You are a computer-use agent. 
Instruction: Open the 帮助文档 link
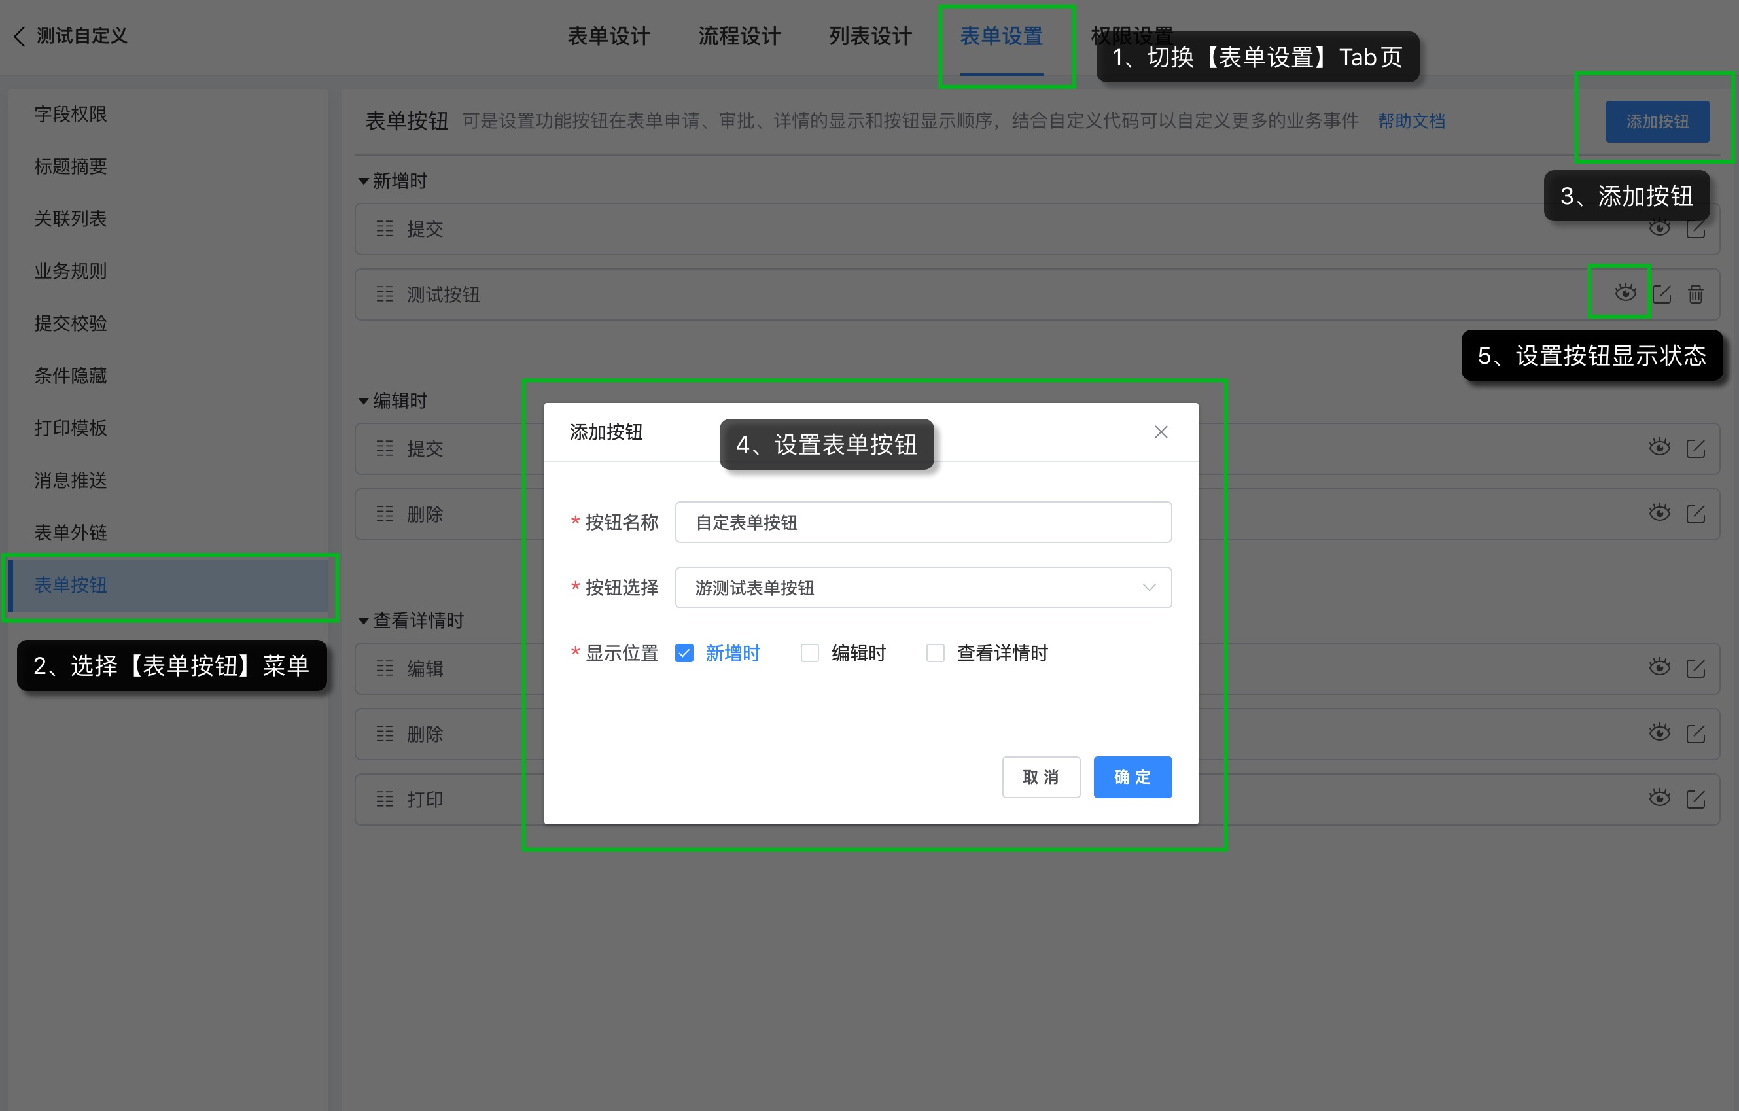coord(1411,120)
